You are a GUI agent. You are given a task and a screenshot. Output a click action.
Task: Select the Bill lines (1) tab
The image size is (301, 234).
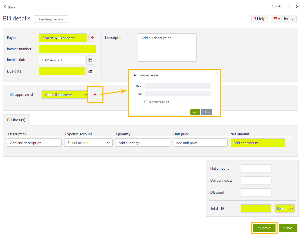pyautogui.click(x=16, y=120)
